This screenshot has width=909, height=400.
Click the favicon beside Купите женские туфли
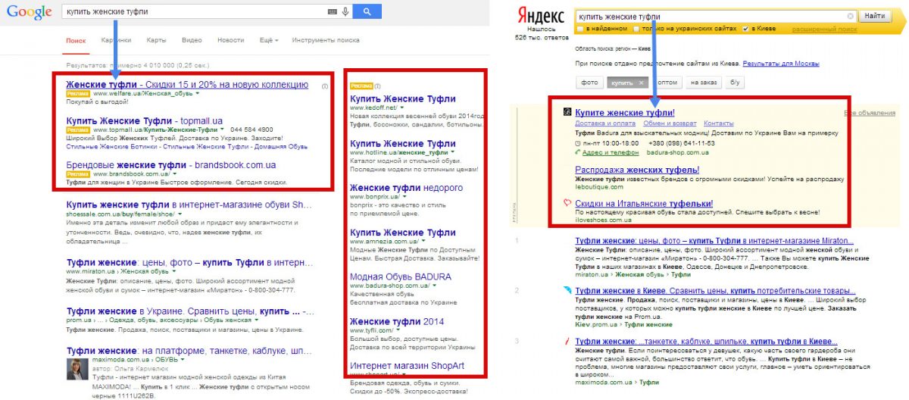(x=567, y=112)
